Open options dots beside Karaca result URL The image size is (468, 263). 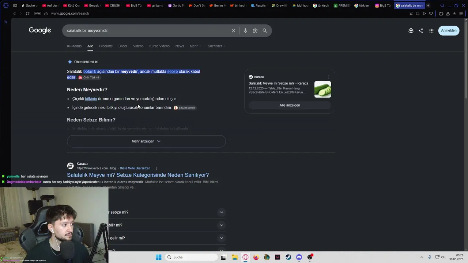(156, 168)
